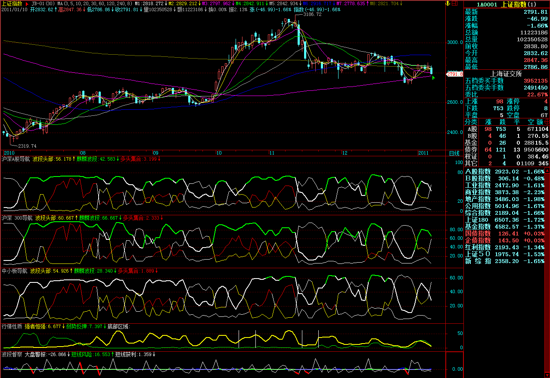This screenshot has height=378, width=550.
Task: Open the 行情性质 indicator title
Action: pyautogui.click(x=12, y=326)
